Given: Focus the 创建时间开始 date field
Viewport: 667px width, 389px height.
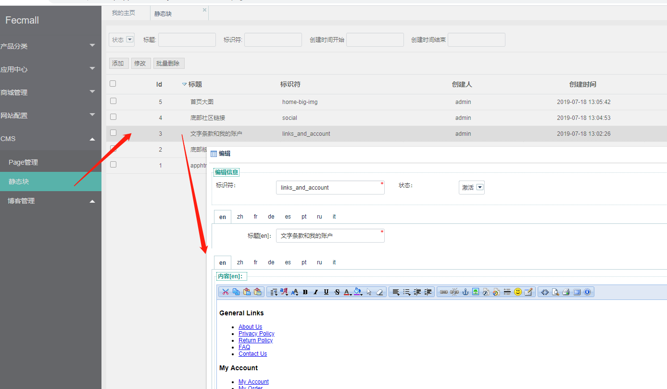Looking at the screenshot, I should click(375, 39).
